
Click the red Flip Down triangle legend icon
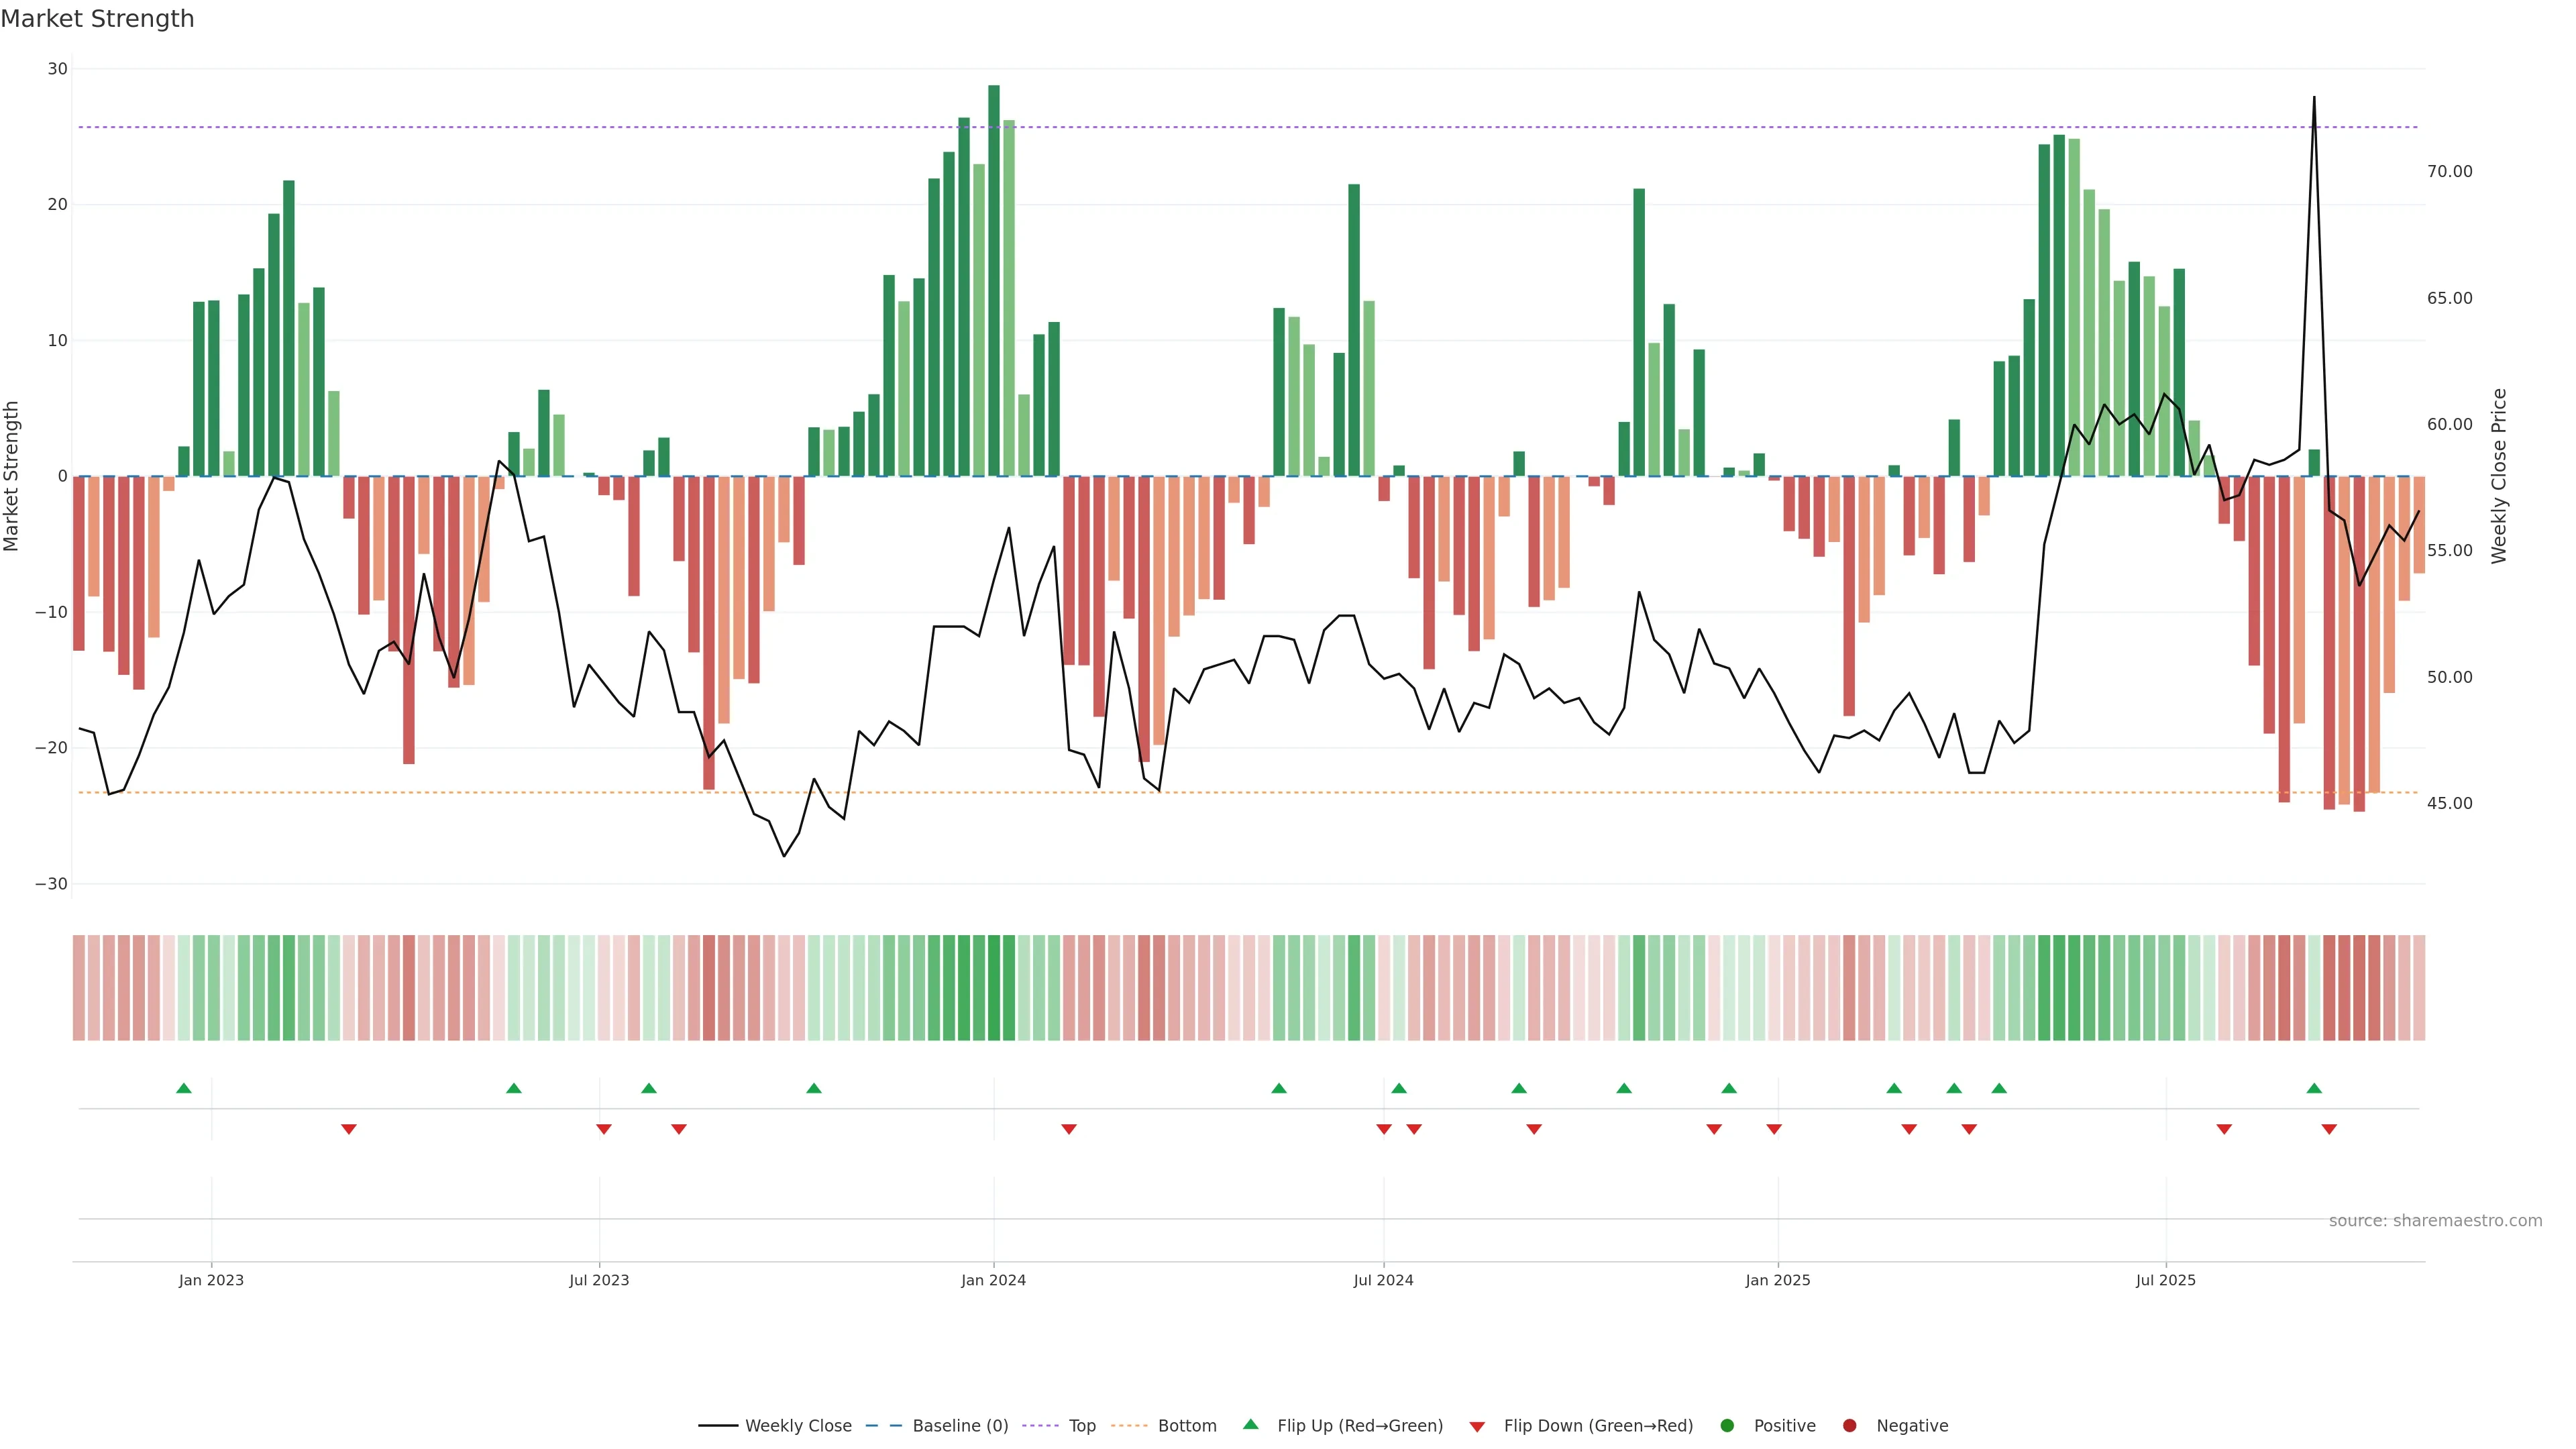point(1477,1426)
